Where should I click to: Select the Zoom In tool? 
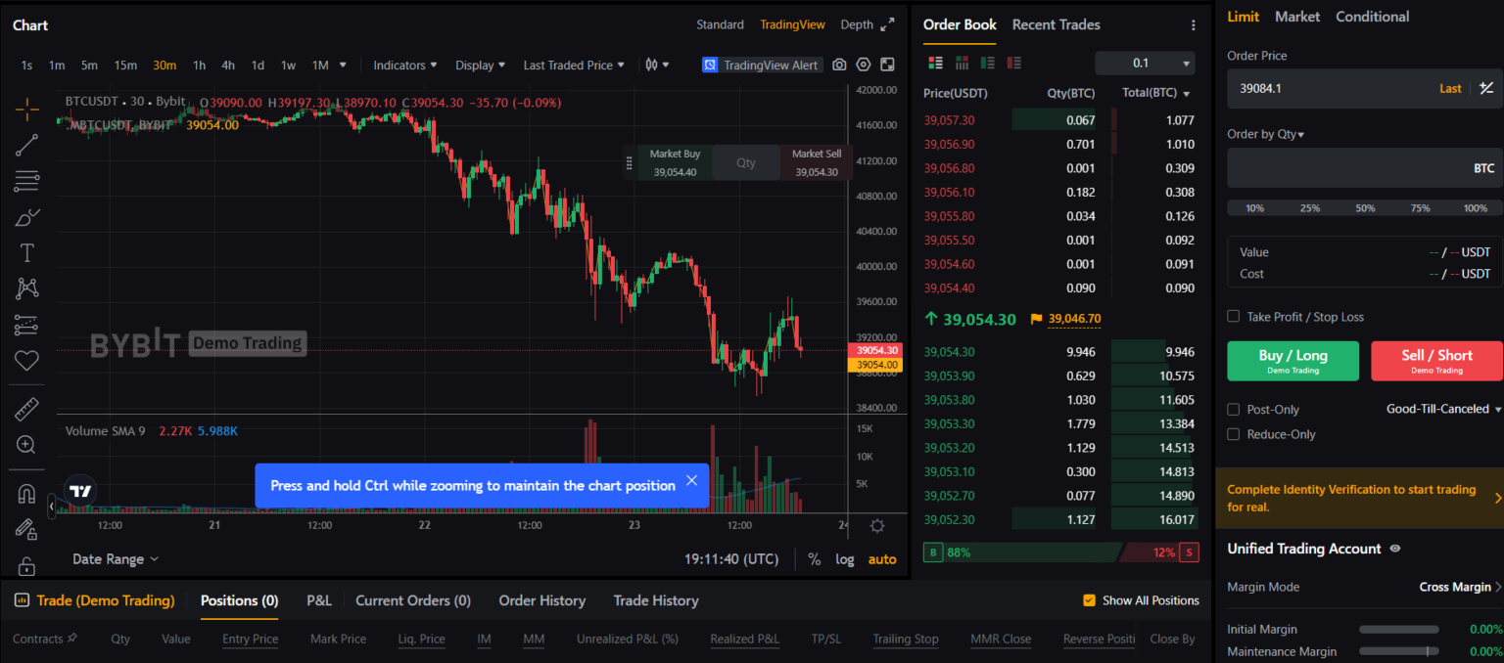(26, 444)
